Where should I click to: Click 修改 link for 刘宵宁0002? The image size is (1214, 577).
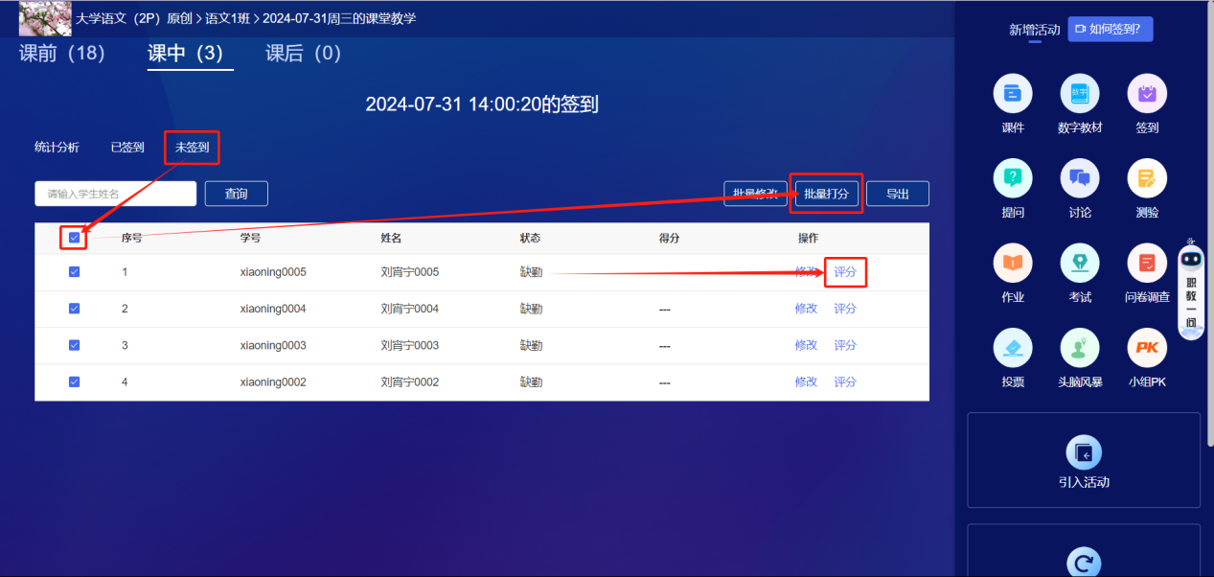[806, 381]
